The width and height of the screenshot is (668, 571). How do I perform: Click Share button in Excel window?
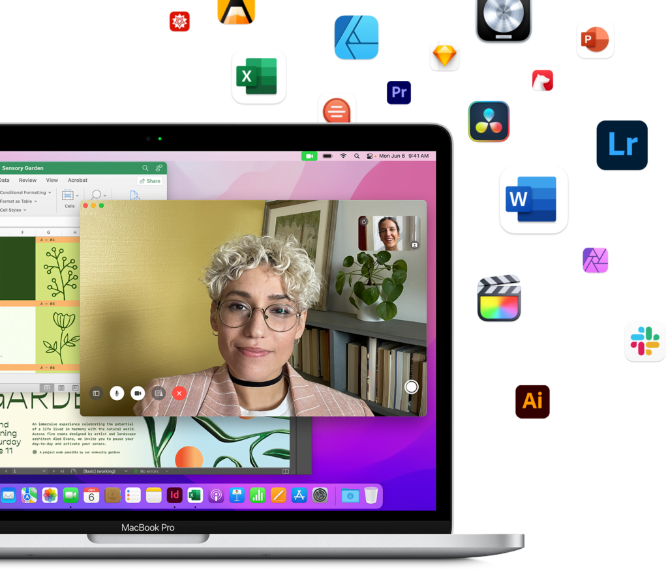pos(150,181)
